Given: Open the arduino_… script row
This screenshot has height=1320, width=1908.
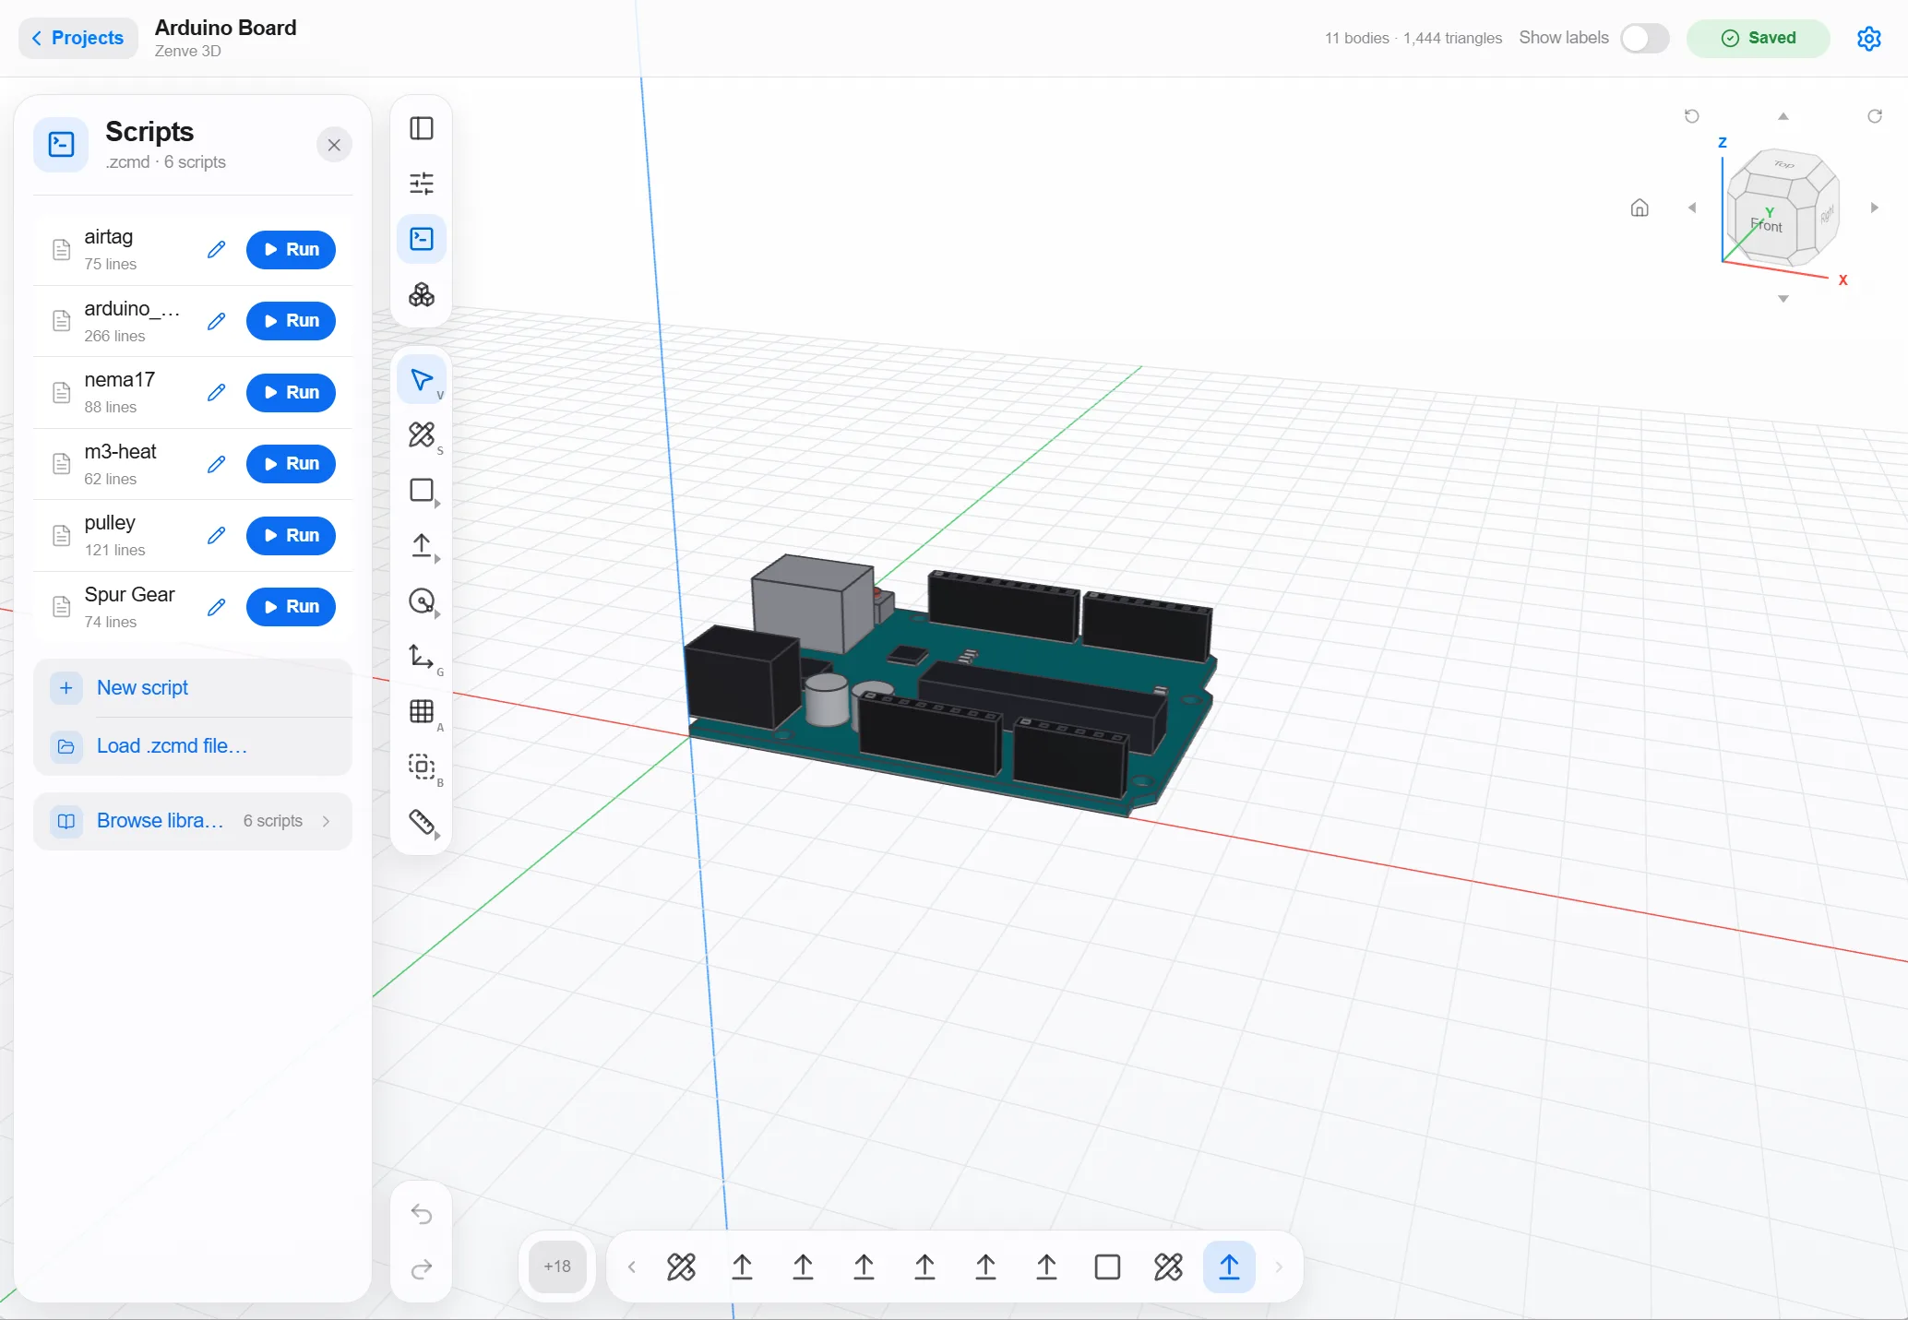Looking at the screenshot, I should pos(193,321).
